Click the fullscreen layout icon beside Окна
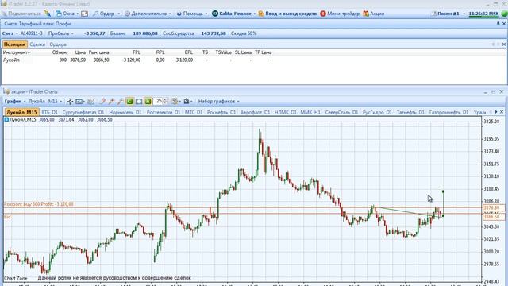Image resolution: width=508 pixels, height=286 pixels. click(85, 14)
